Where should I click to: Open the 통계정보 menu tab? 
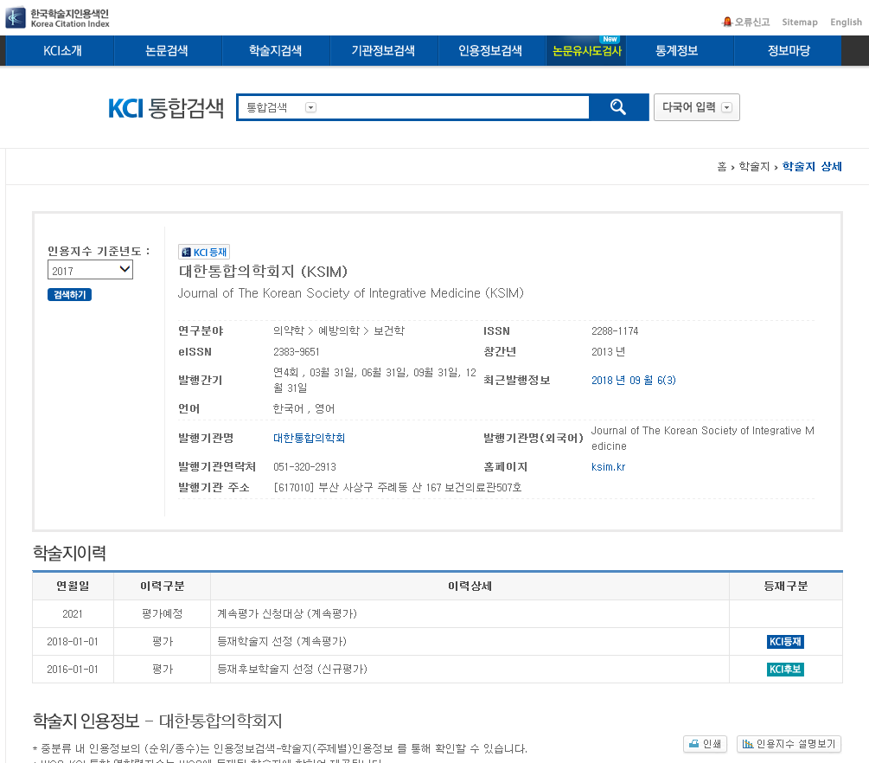[x=677, y=51]
